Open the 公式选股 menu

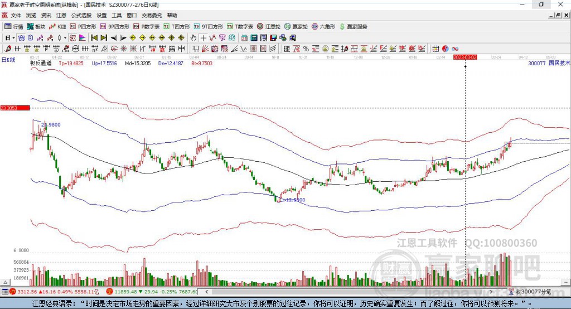[x=81, y=16]
